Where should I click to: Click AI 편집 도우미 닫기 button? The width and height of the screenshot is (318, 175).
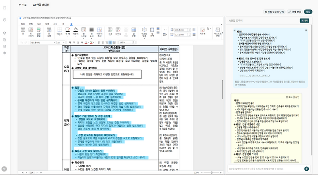click(x=274, y=12)
